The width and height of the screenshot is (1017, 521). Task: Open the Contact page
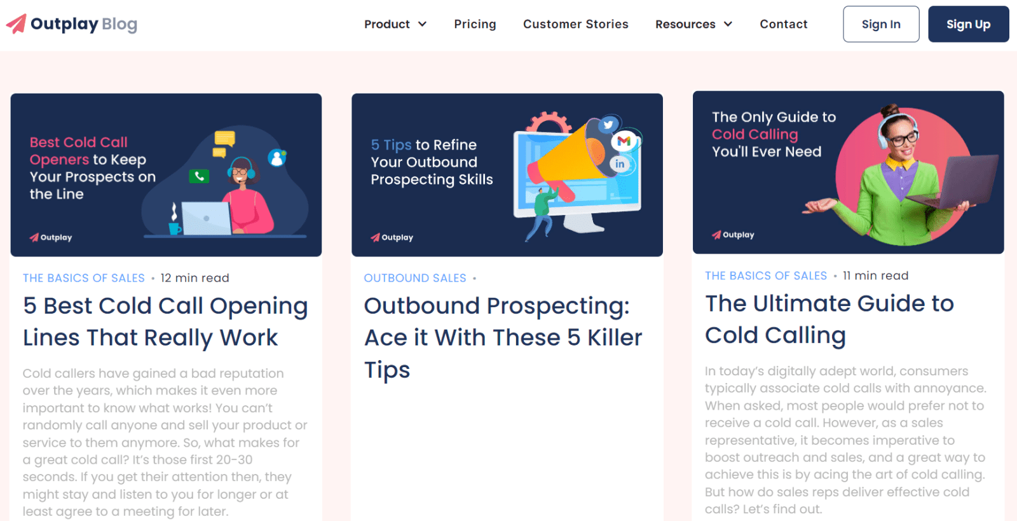[x=783, y=24]
